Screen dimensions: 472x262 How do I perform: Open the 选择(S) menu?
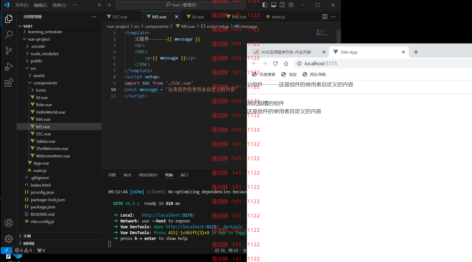59,5
